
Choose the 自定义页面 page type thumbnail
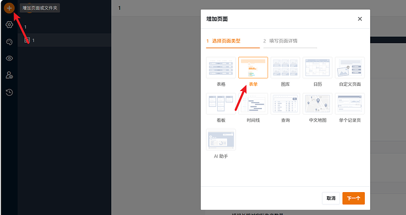click(x=350, y=68)
